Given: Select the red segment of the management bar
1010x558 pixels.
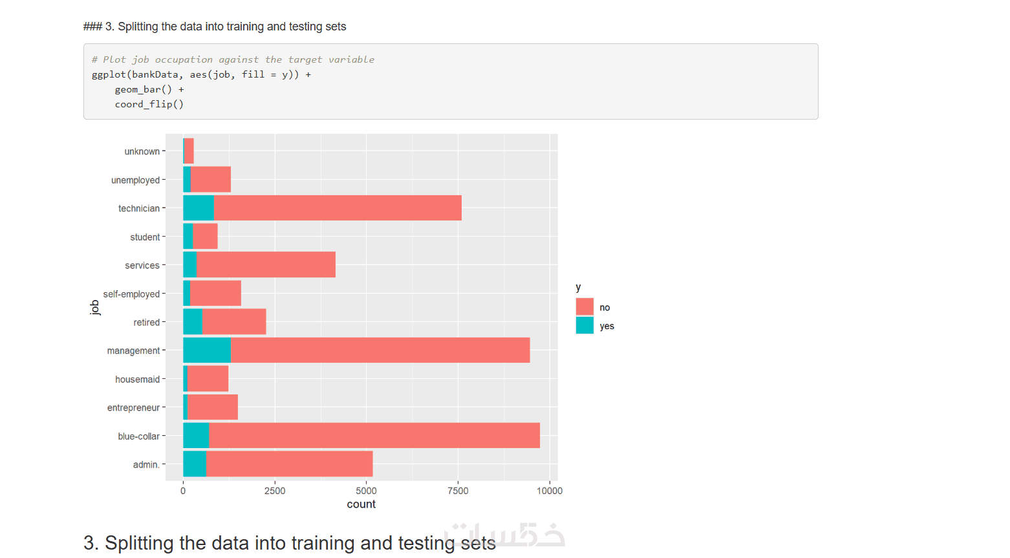Looking at the screenshot, I should coord(380,350).
